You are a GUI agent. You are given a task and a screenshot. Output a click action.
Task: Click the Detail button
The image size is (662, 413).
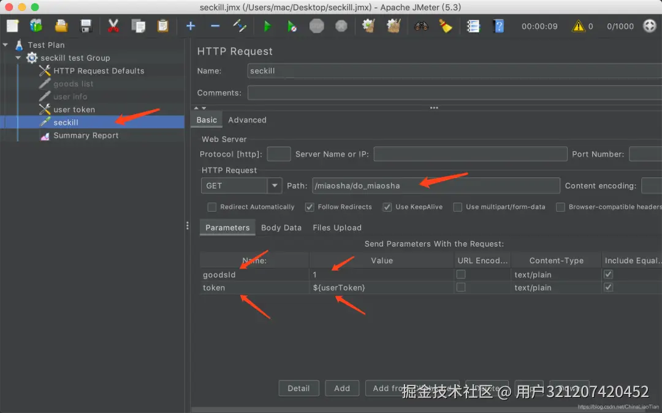(299, 388)
